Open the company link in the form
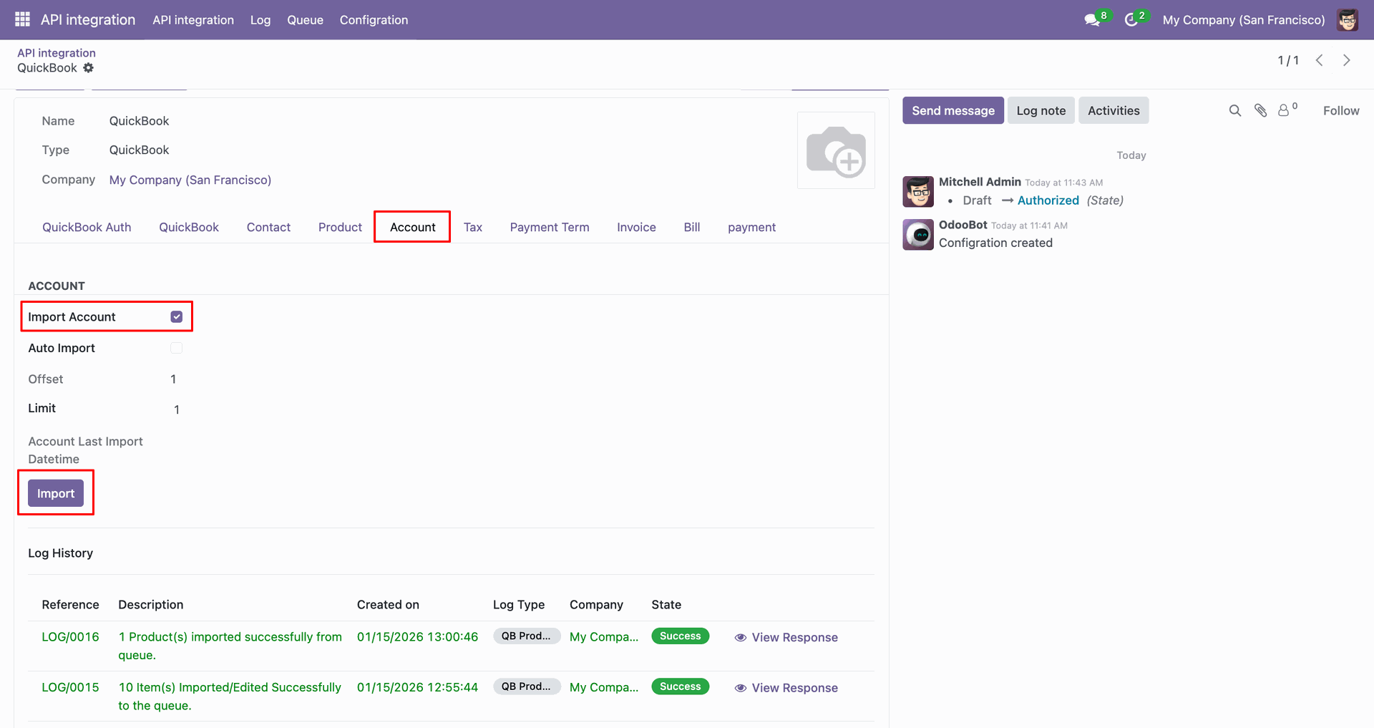 pos(190,180)
